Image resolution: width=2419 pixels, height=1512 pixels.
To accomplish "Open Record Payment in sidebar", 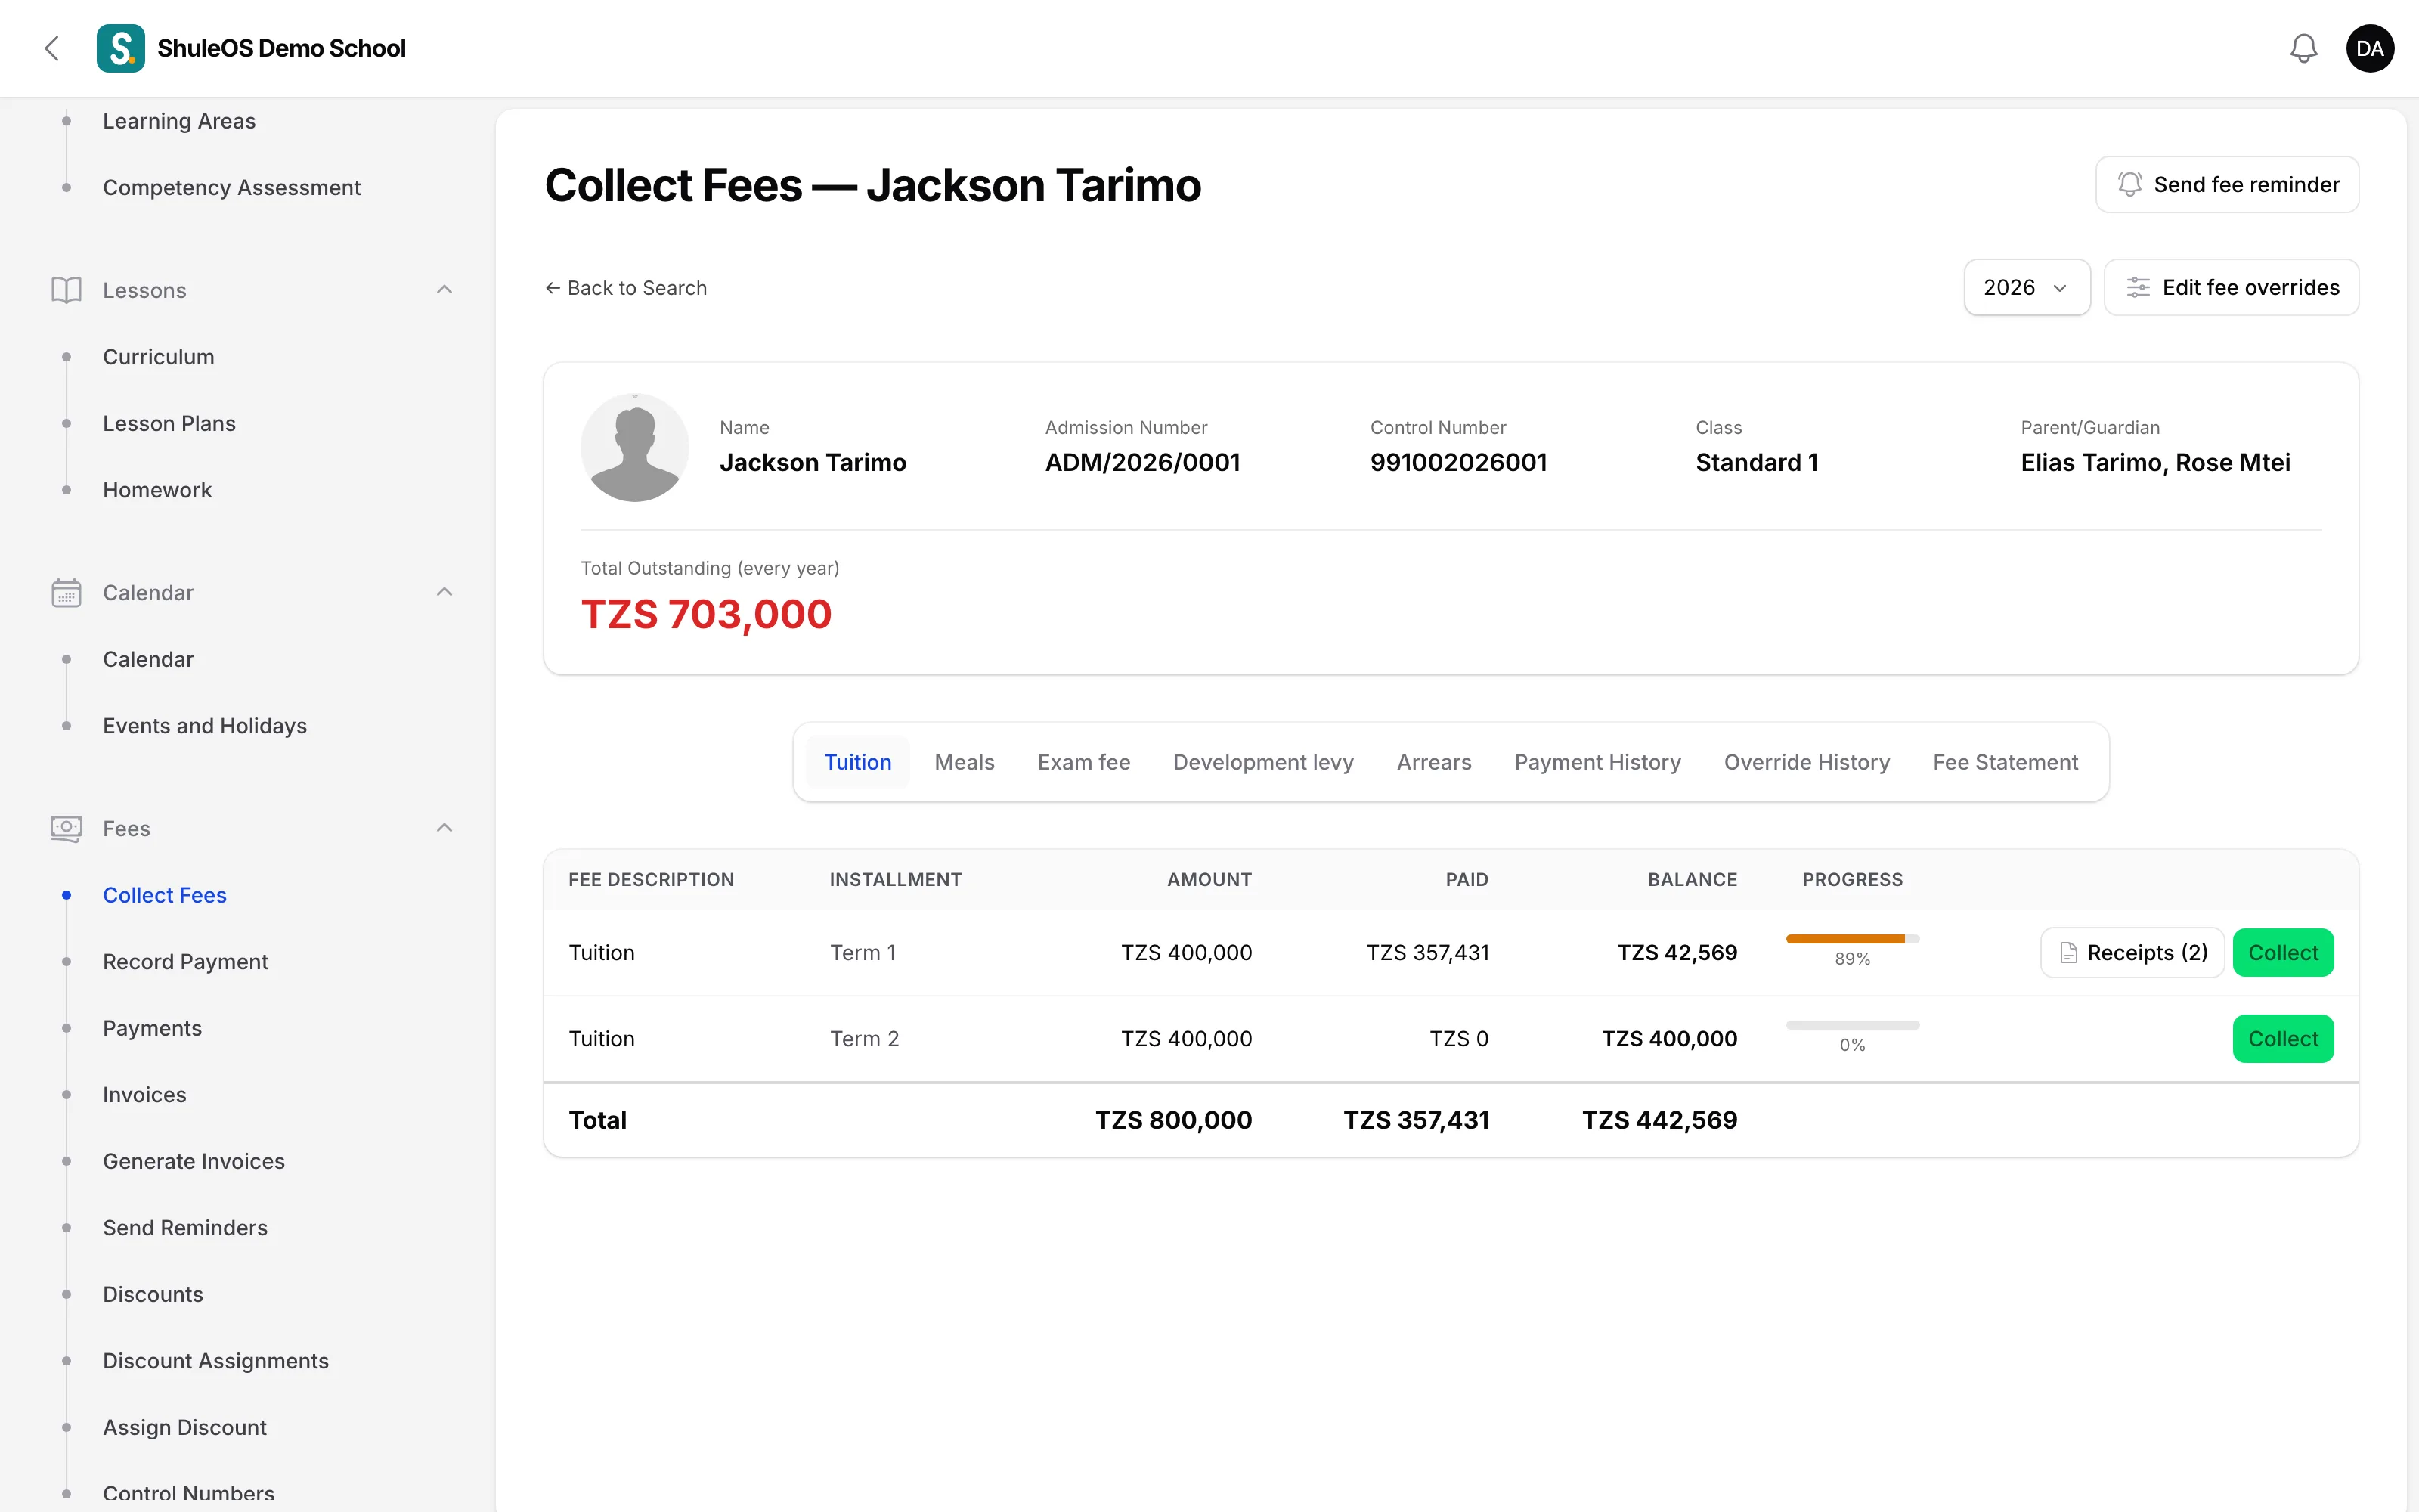I will [x=185, y=962].
